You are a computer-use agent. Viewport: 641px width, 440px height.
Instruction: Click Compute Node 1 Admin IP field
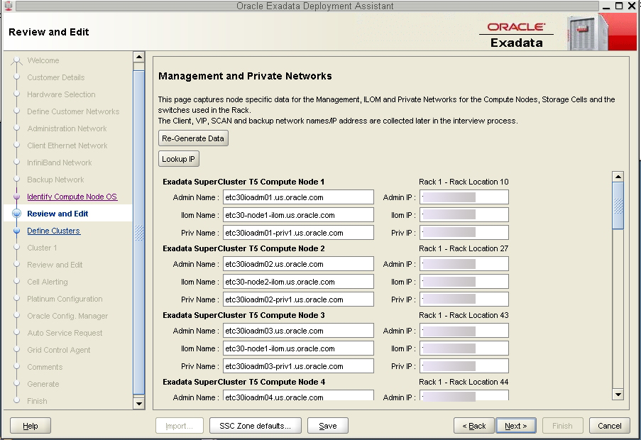pyautogui.click(x=464, y=197)
